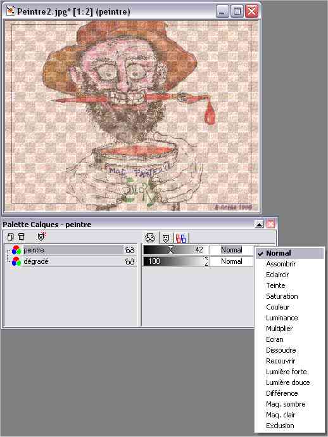Viewport: 328px width, 437px height.
Task: Click the peintre opacity slider at 42
Action: coord(175,250)
